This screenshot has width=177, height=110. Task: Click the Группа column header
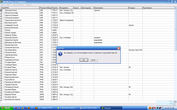coord(56,8)
